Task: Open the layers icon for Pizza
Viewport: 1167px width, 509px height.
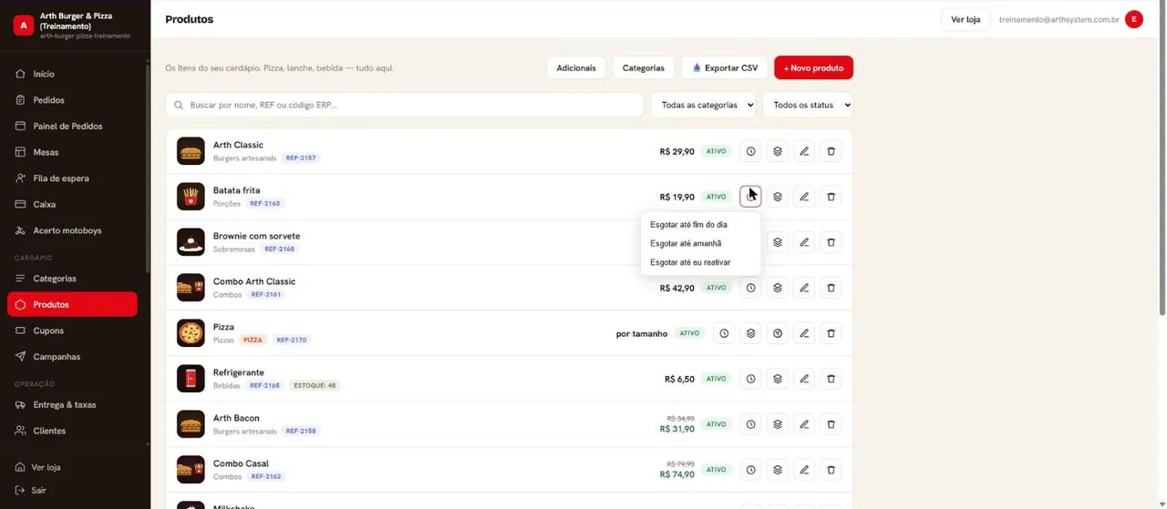Action: click(750, 333)
